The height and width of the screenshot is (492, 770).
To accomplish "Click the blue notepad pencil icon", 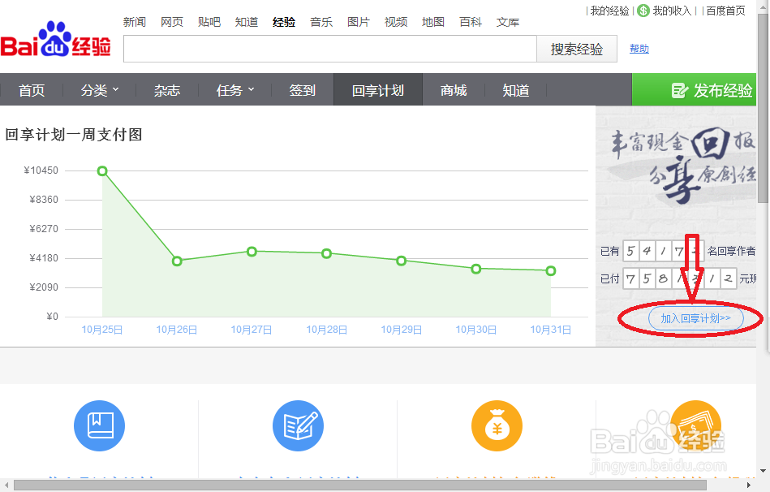I will (298, 425).
